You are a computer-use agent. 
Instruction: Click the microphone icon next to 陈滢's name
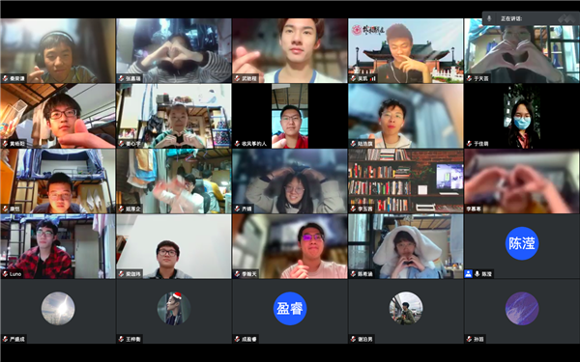click(x=478, y=274)
